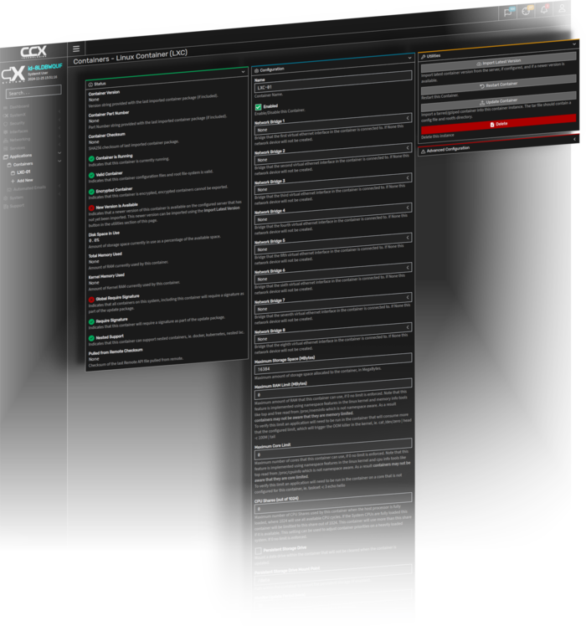The height and width of the screenshot is (626, 586).
Task: Open the Network Bridge 7 dropdown
Action: [333, 303]
